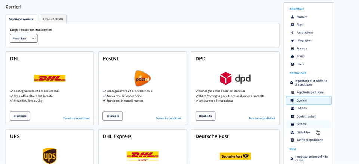
Task: Click the Deutsche Post yellow logo
Action: click(x=235, y=156)
